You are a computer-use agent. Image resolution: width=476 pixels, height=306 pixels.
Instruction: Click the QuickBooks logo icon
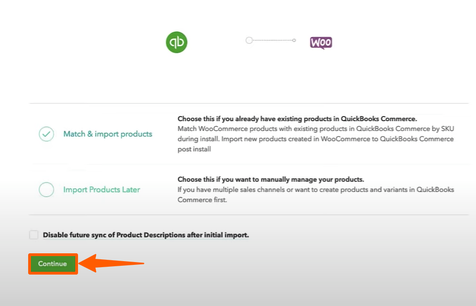176,42
